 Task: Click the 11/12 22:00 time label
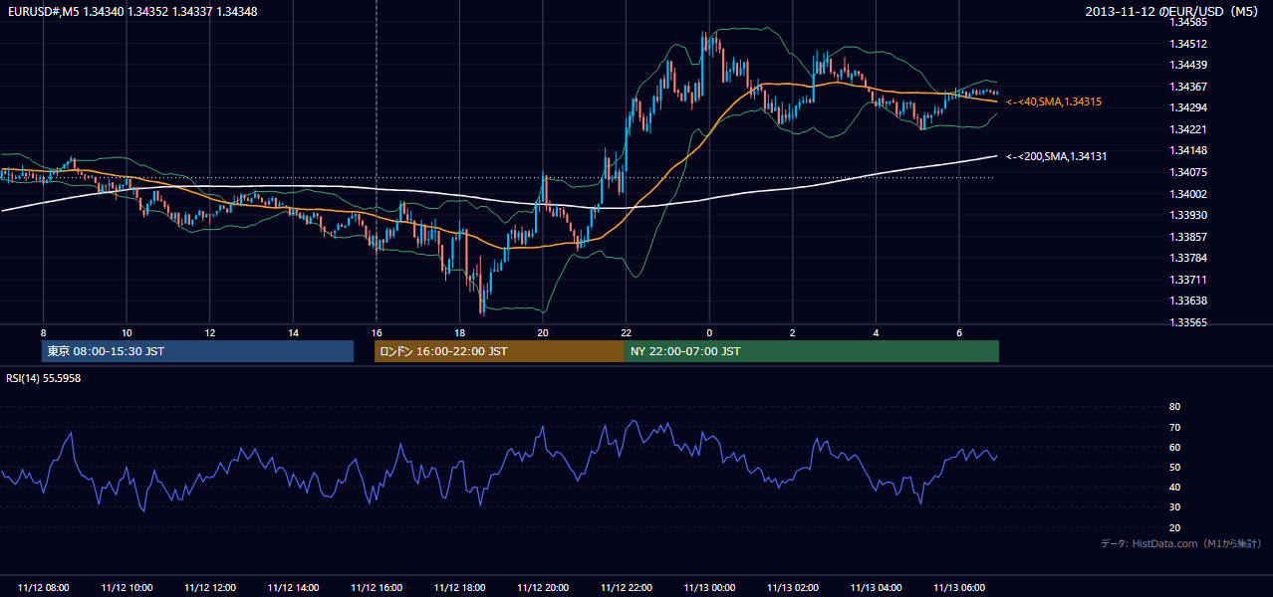click(626, 588)
